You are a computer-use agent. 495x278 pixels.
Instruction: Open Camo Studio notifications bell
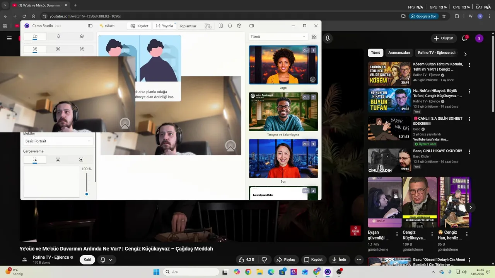coord(230,26)
